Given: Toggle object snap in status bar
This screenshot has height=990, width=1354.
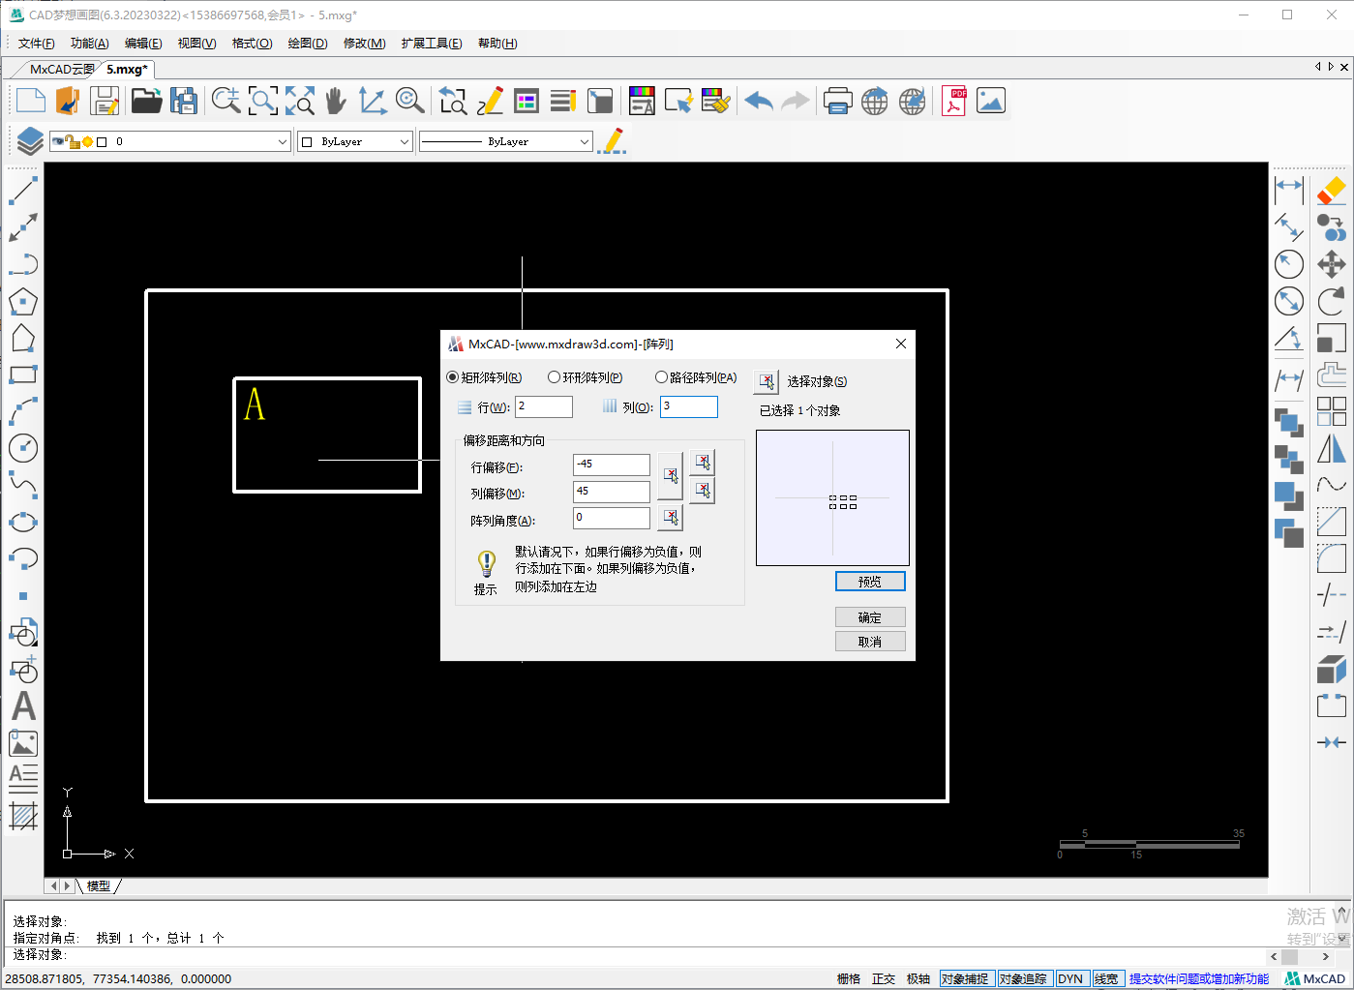Looking at the screenshot, I should (x=966, y=978).
